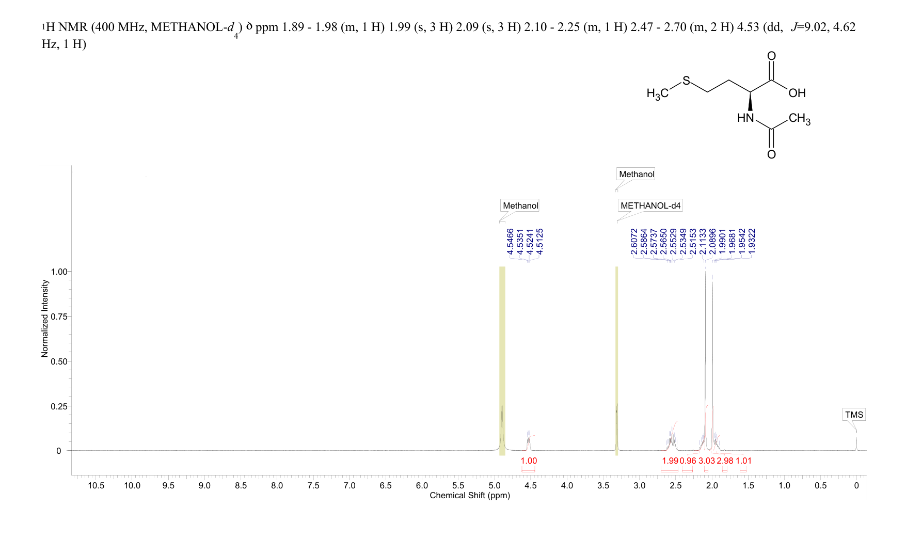
Task: Select the H3C methyl group on sulfur
Action: (658, 93)
